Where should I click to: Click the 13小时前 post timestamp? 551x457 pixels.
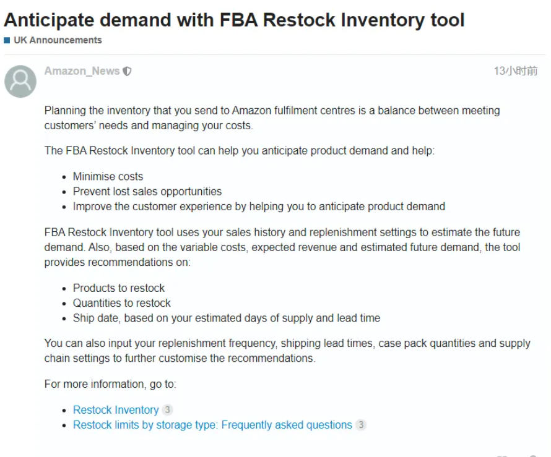tap(516, 71)
